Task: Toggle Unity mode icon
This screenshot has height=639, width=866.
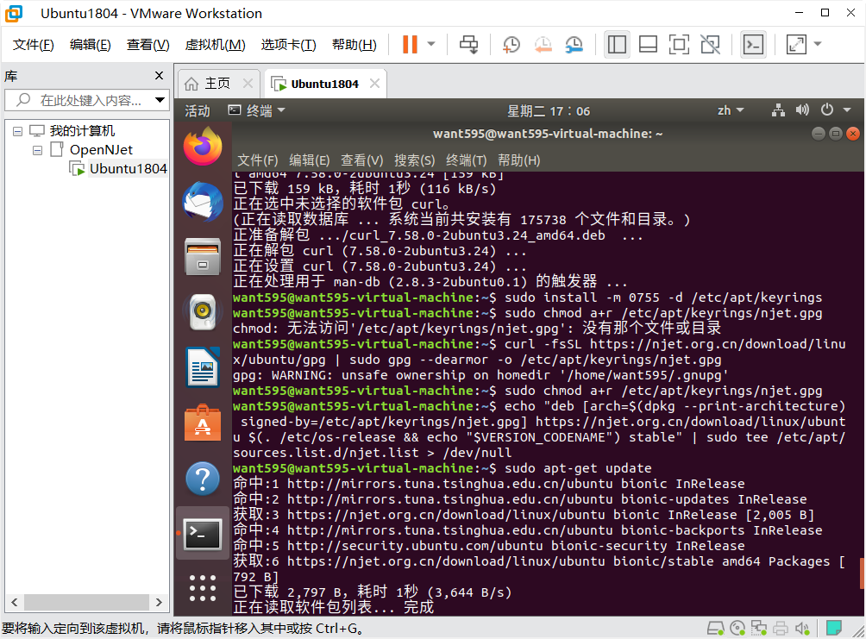Action: (710, 44)
